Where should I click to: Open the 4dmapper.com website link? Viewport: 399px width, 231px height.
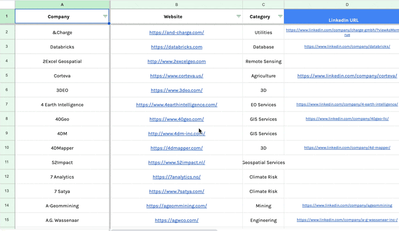(x=177, y=148)
